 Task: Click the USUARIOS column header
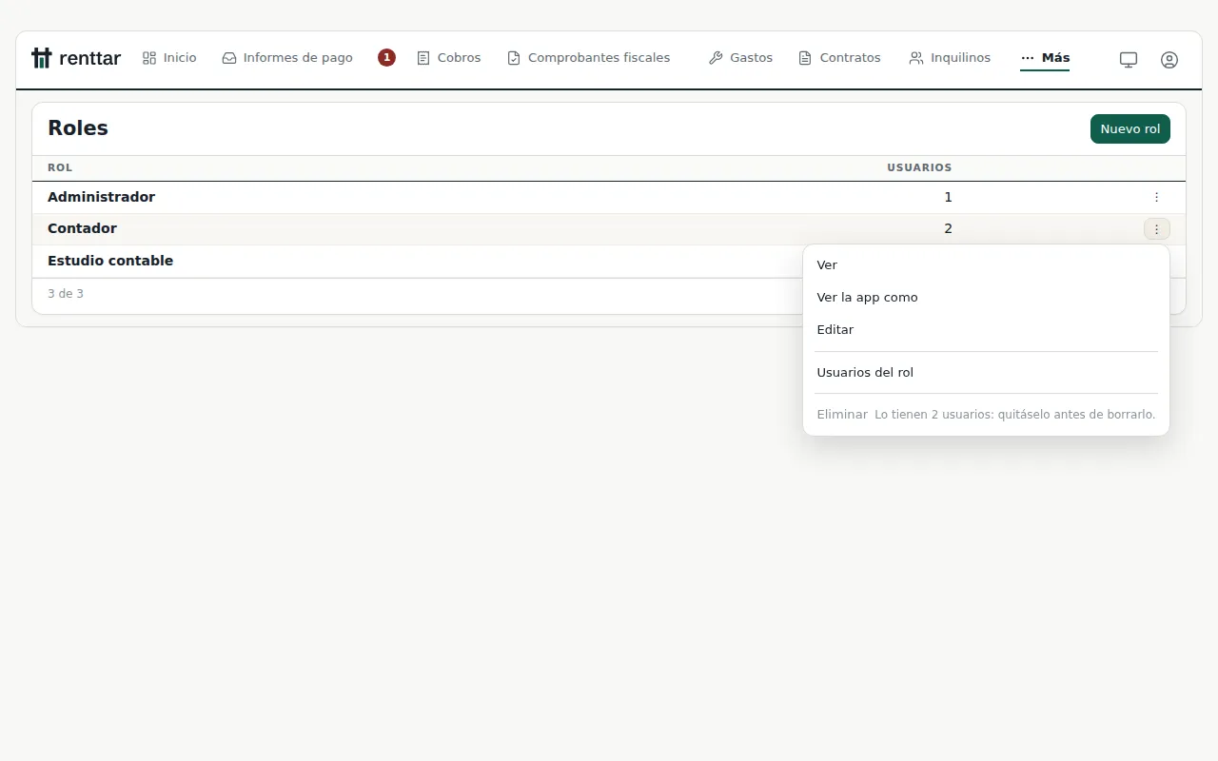point(919,167)
